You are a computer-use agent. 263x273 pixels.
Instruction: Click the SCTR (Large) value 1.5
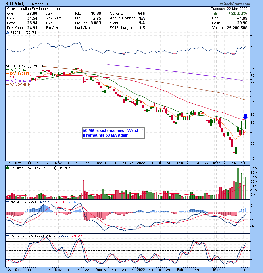click(x=141, y=27)
